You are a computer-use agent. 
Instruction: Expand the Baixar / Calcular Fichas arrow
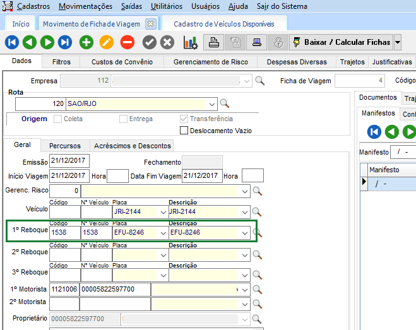[397, 42]
